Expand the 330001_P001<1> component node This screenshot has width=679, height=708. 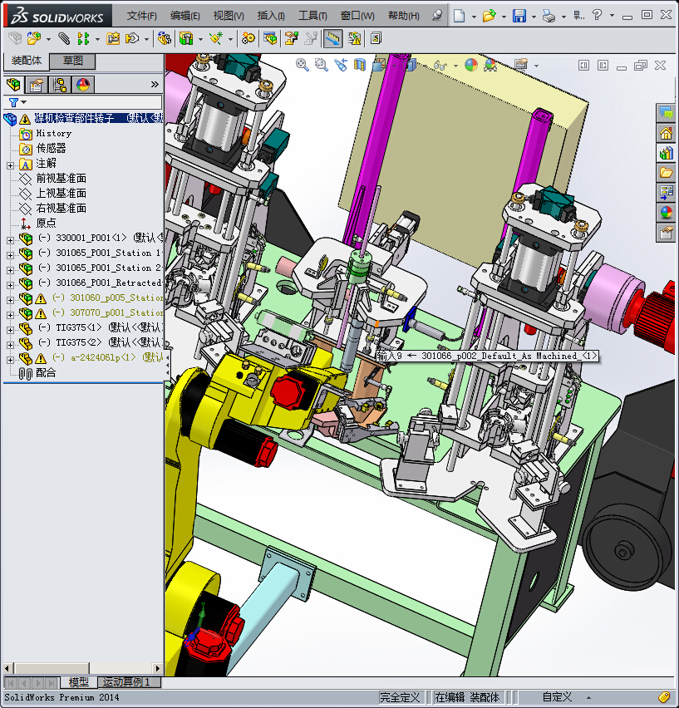(x=10, y=241)
